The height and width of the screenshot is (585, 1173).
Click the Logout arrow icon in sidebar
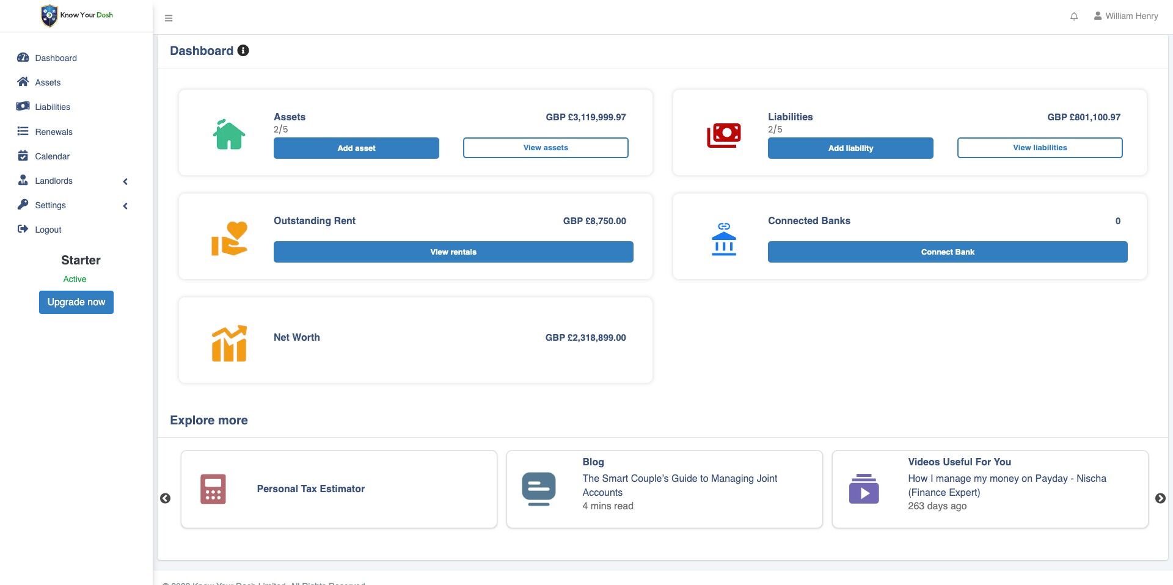[x=23, y=229]
